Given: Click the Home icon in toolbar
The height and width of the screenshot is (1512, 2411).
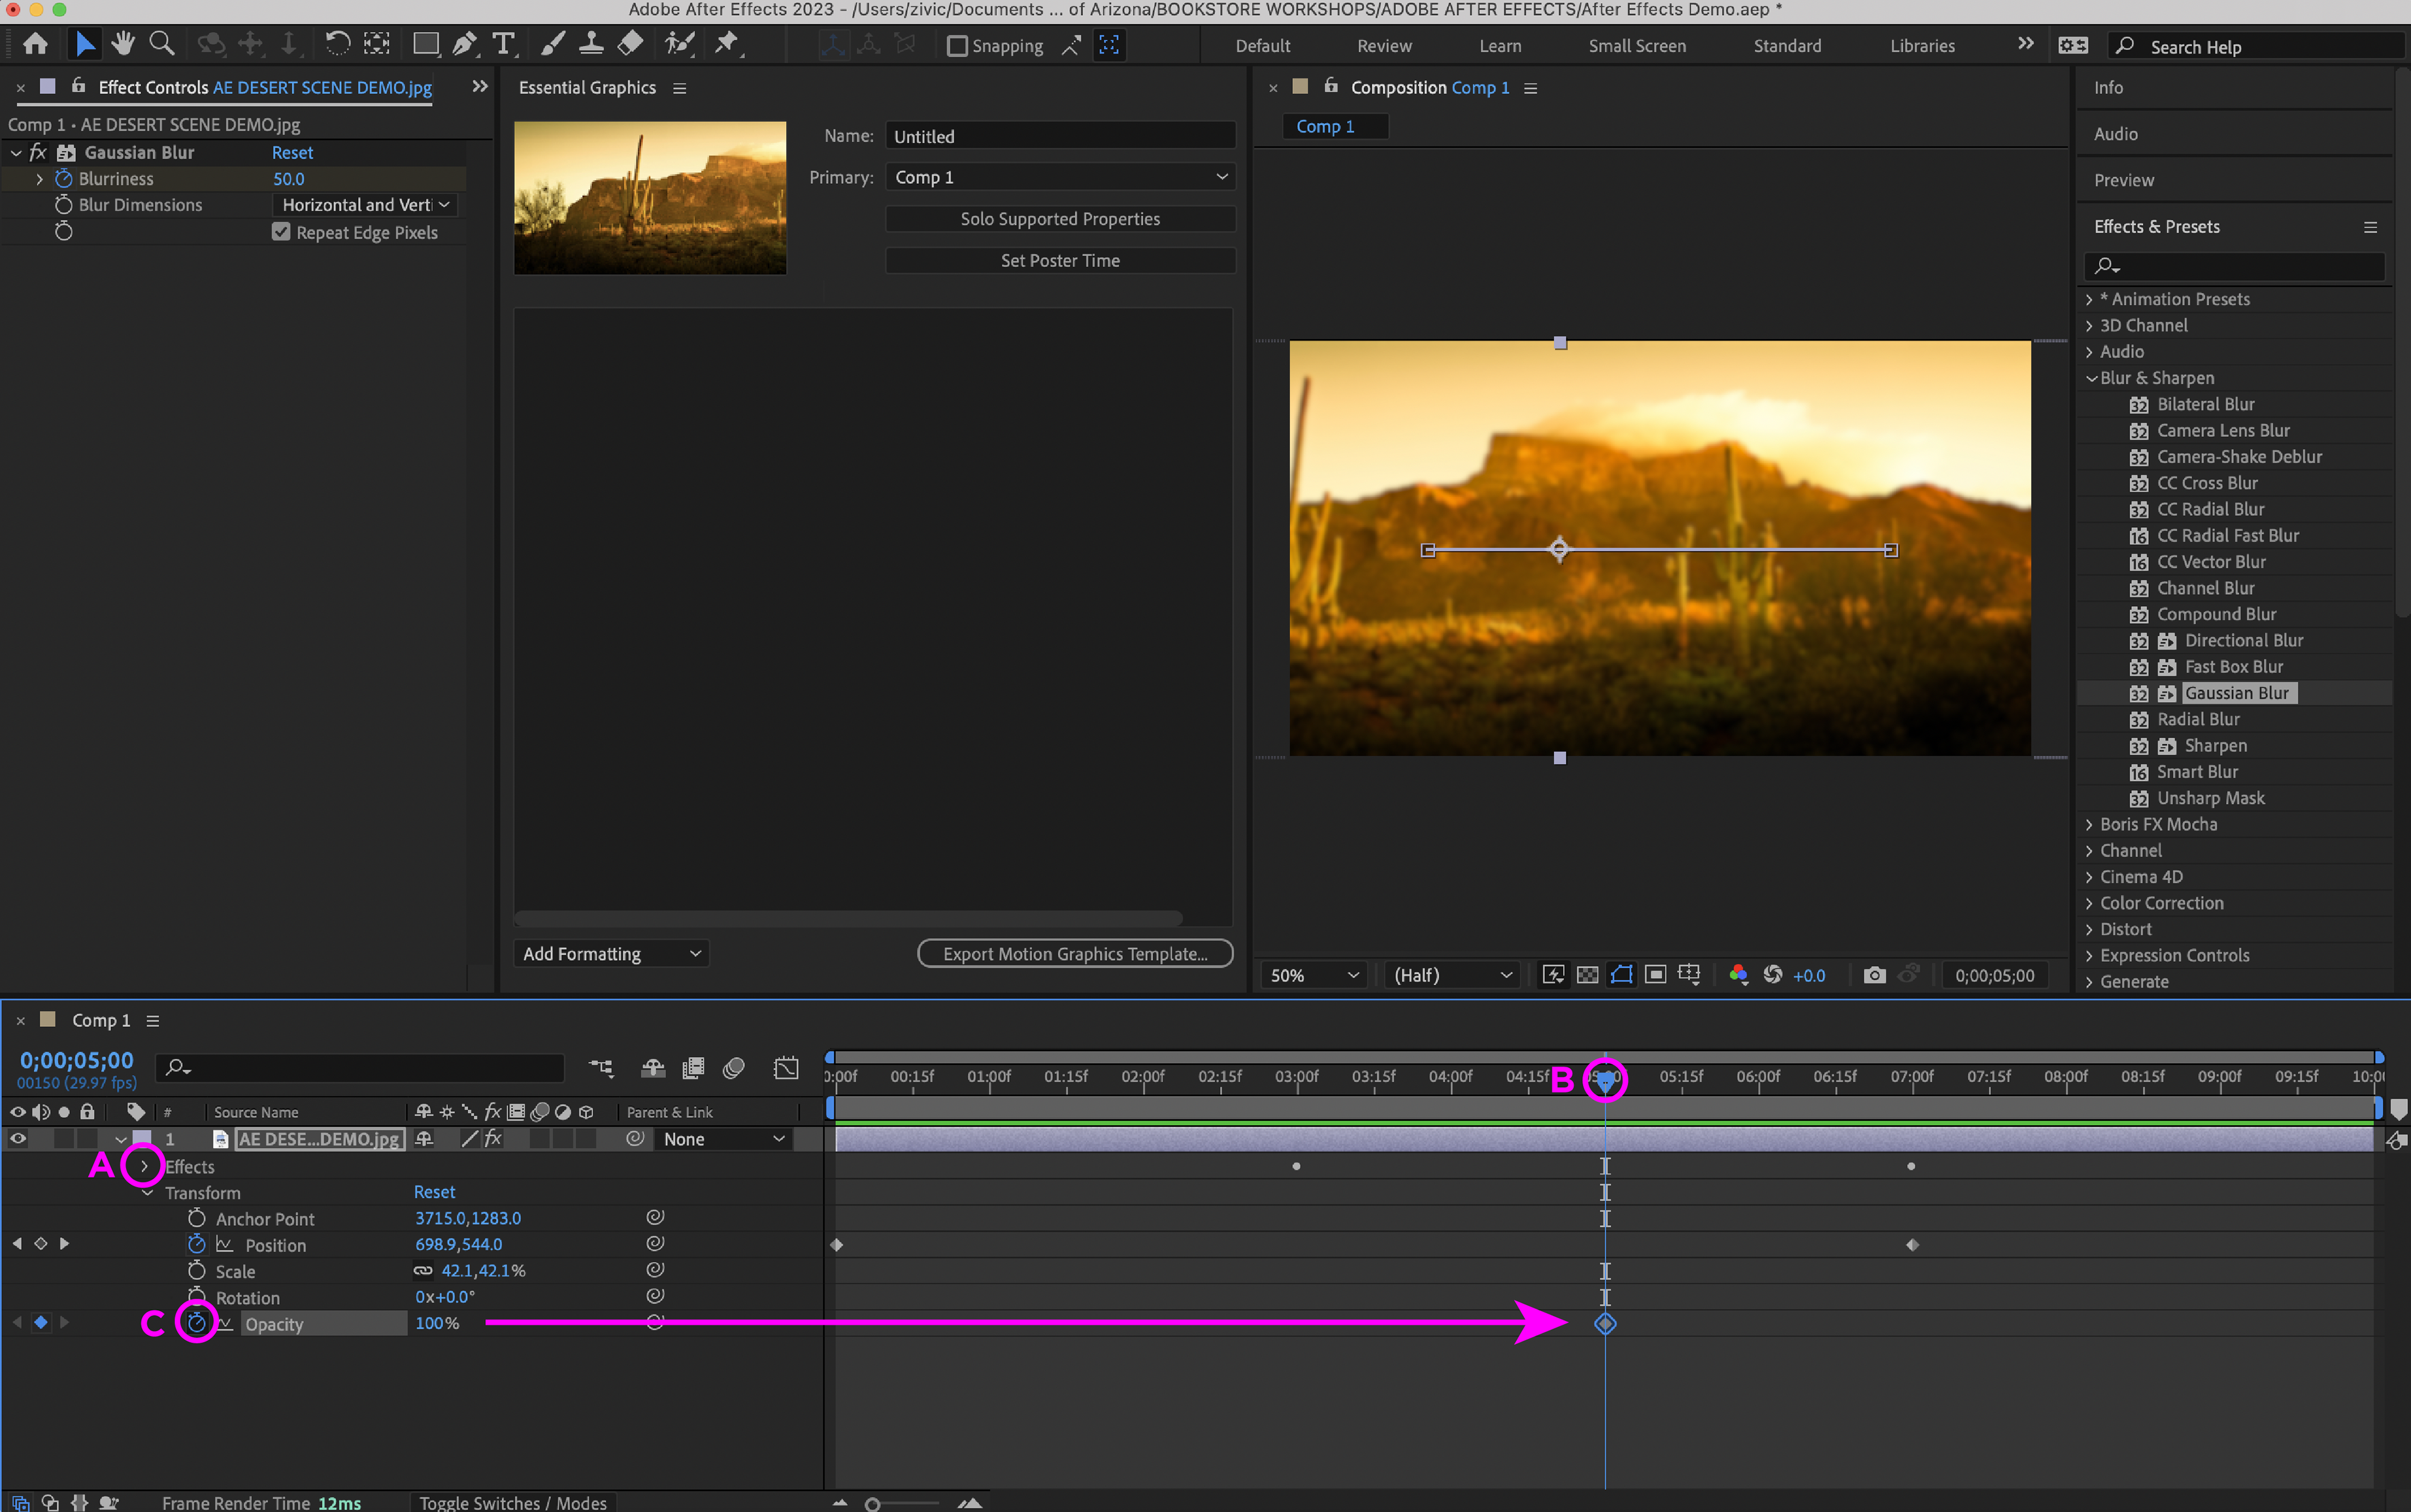Looking at the screenshot, I should pos(36,44).
